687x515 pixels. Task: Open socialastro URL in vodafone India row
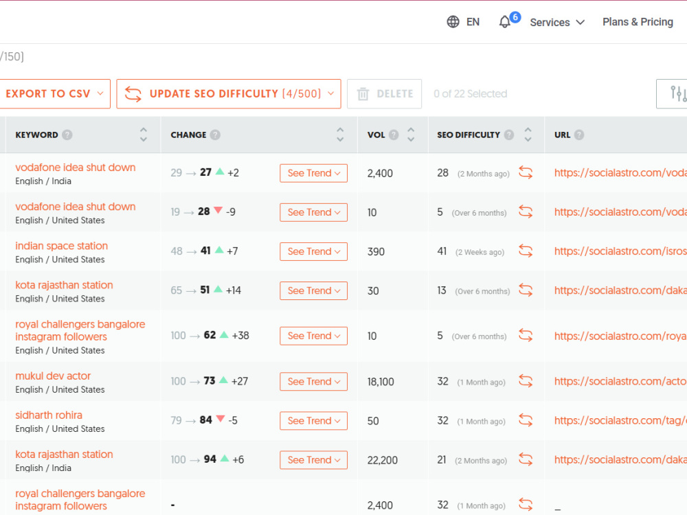(x=620, y=172)
